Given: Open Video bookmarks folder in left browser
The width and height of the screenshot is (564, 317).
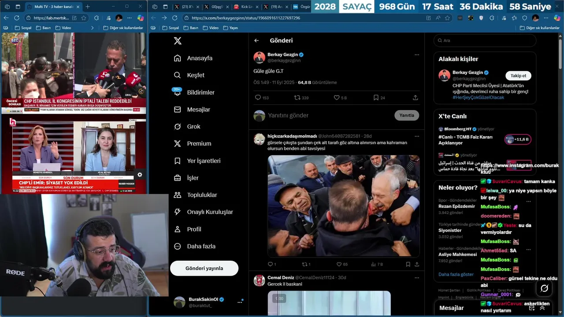Looking at the screenshot, I should coord(63,28).
